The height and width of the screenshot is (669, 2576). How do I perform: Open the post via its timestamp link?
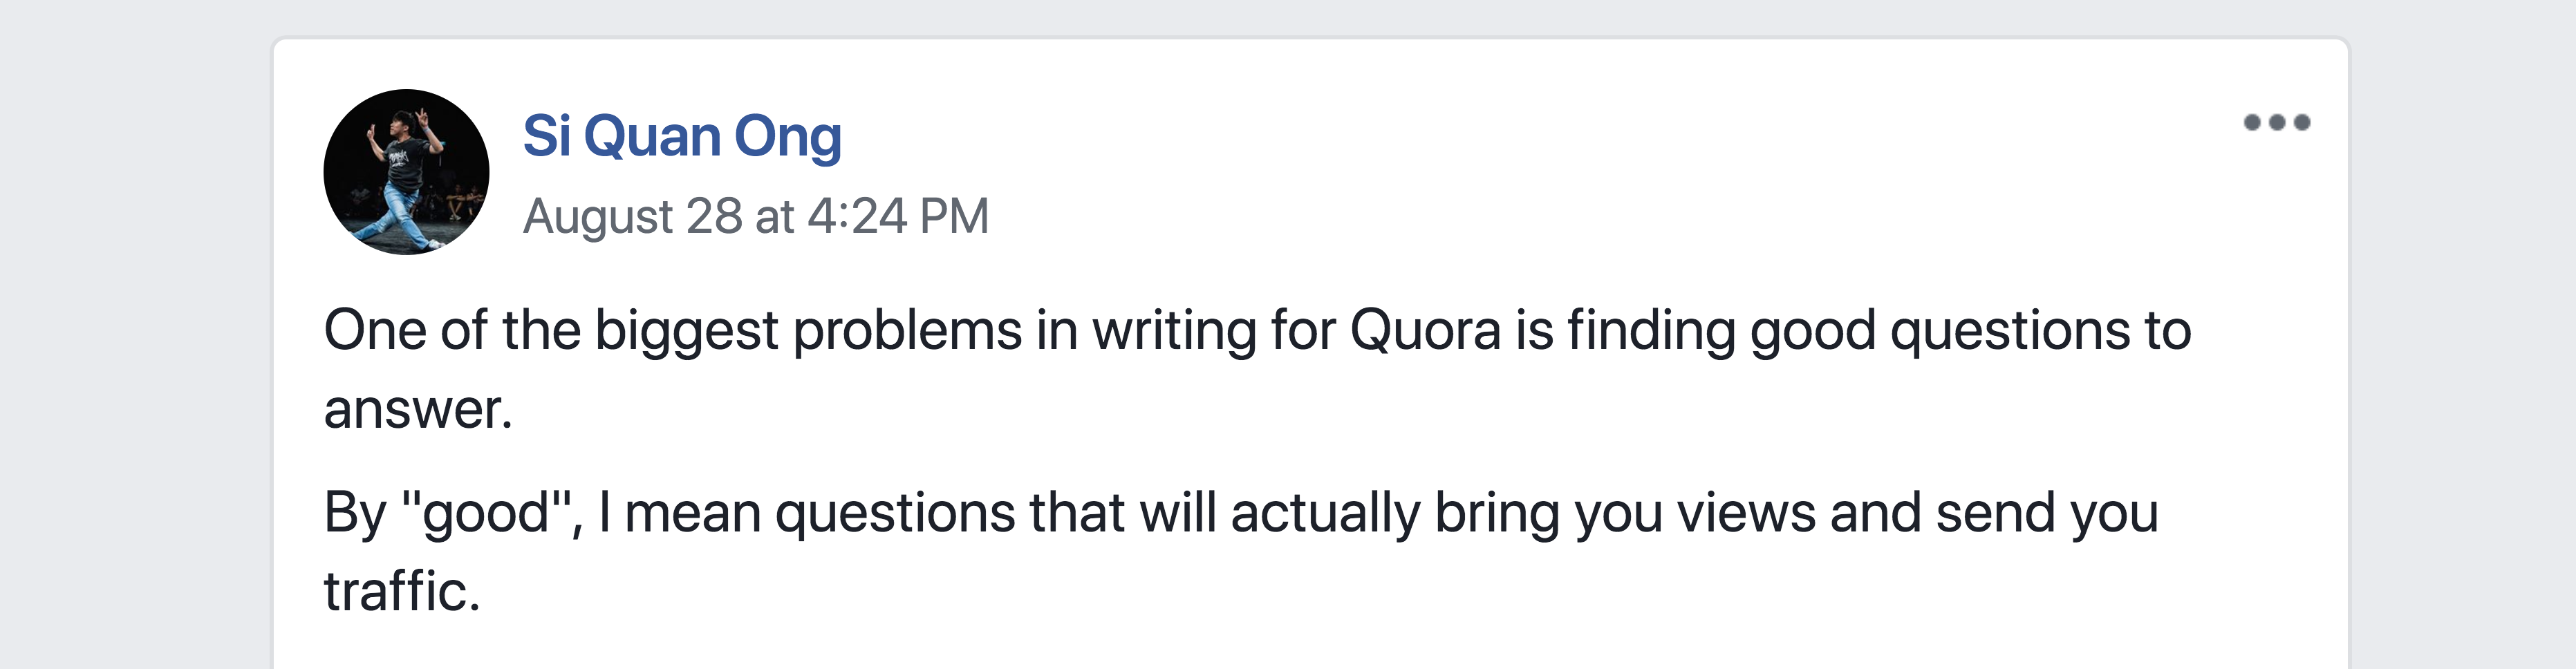(756, 216)
